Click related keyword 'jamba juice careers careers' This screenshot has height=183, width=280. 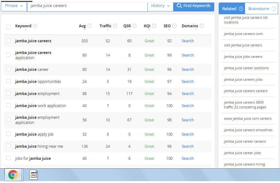[x=246, y=91]
